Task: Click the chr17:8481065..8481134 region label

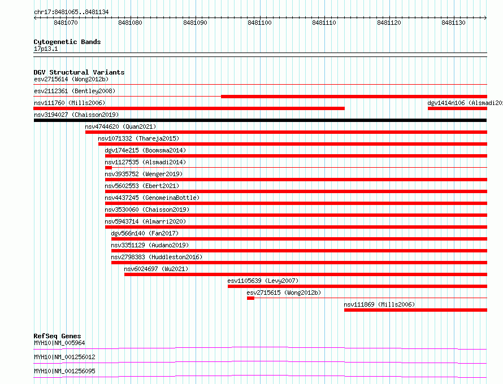Action: 71,12
